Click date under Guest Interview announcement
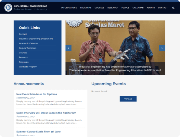Viewport: 180px width, 137px height. [25, 116]
